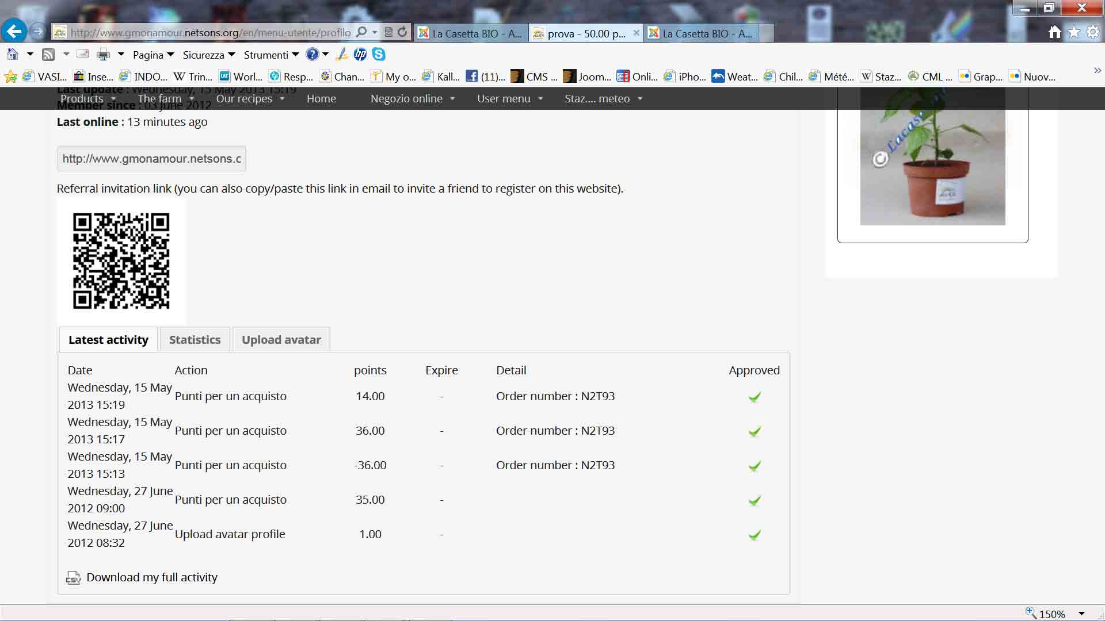
Task: Click the HP toolbar icon
Action: click(x=360, y=55)
